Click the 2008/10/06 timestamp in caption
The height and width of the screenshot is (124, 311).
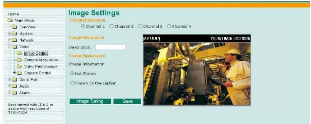[230, 39]
